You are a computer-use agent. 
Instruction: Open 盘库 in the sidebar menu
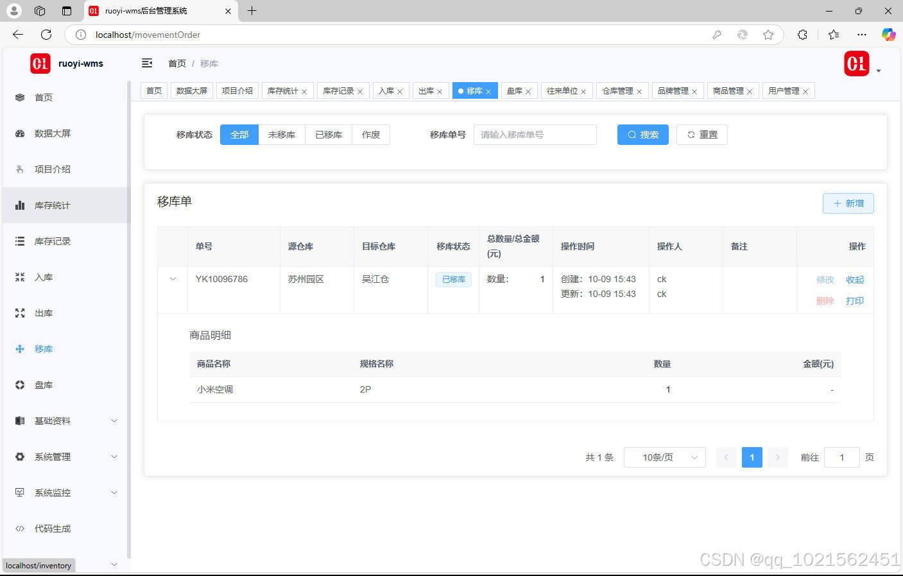coord(44,385)
